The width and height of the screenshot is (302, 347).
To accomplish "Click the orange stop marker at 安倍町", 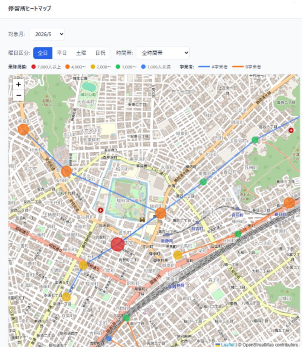I will (66, 171).
